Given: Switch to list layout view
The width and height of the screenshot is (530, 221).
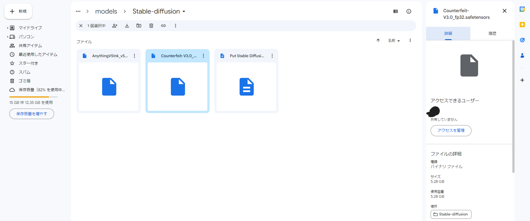Looking at the screenshot, I should pyautogui.click(x=396, y=11).
